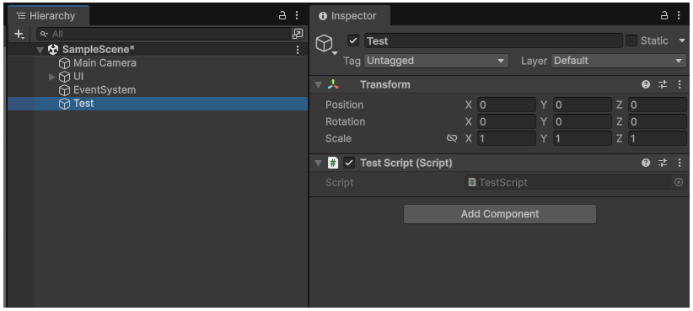The width and height of the screenshot is (693, 311).
Task: Disable the Test Script component checkbox
Action: pos(349,163)
